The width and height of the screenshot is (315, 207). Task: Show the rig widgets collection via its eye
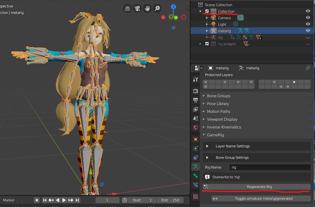coord(308,44)
